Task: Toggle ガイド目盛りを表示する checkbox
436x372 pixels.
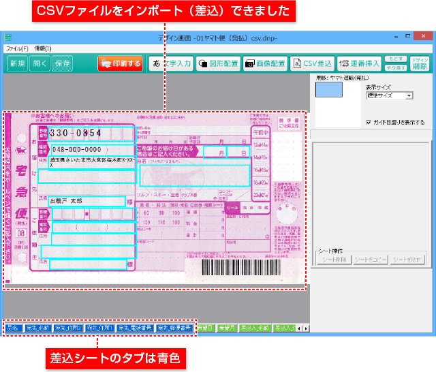Action: tap(369, 123)
